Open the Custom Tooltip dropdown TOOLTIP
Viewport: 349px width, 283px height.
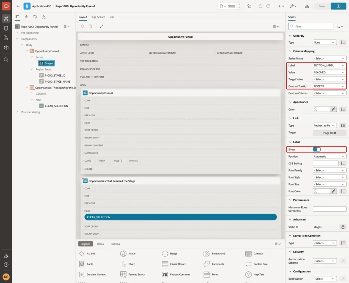click(x=330, y=86)
